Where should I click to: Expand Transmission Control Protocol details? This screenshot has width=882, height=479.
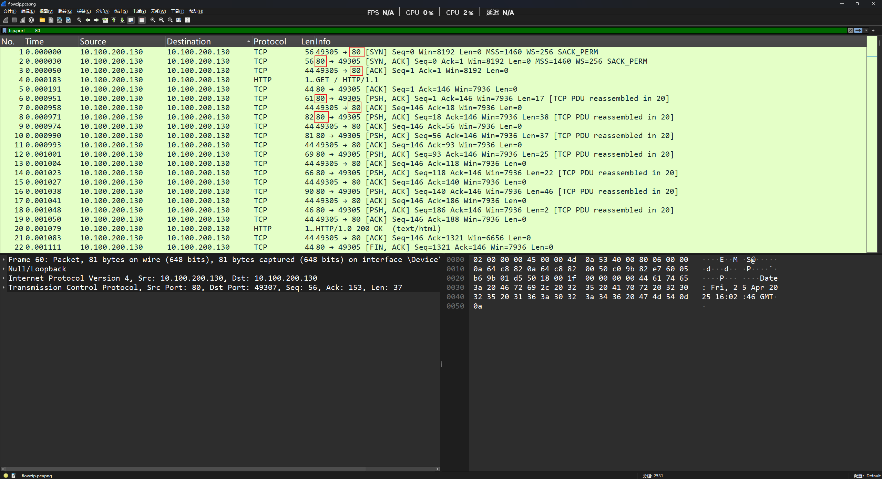[3, 288]
